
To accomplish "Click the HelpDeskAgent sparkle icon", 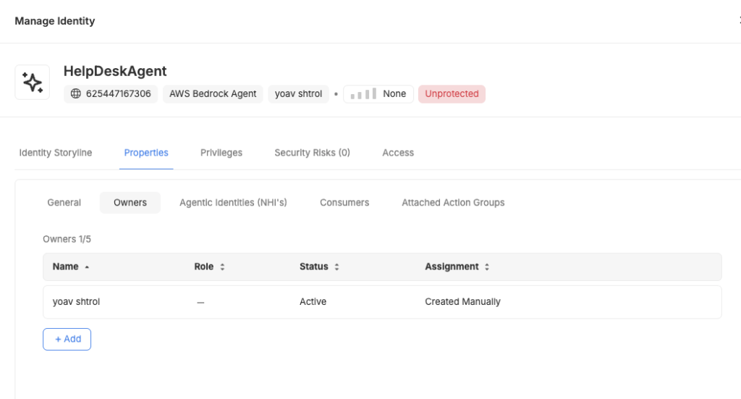I will [x=33, y=83].
